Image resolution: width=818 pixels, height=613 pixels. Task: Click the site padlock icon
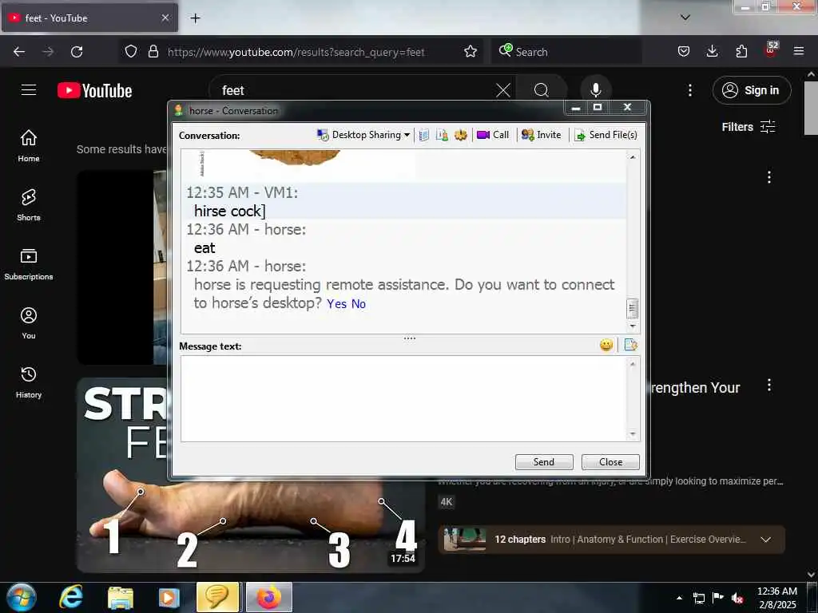point(153,52)
